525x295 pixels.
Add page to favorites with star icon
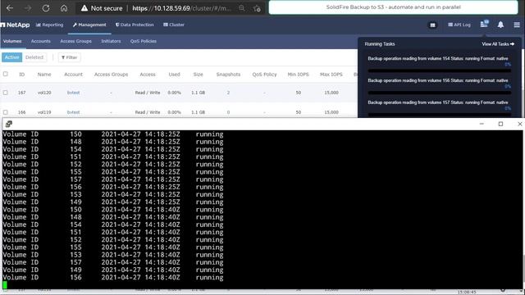[x=257, y=8]
